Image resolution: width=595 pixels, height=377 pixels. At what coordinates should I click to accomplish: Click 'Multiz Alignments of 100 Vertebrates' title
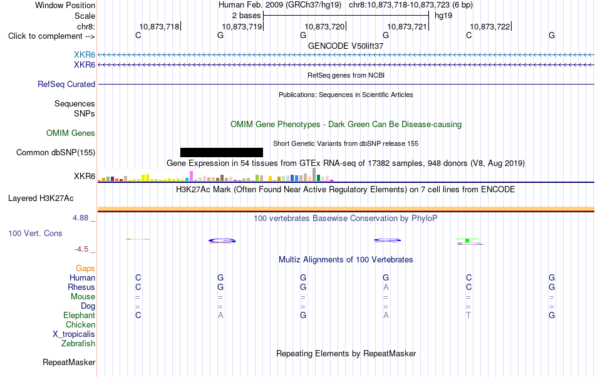pos(346,259)
